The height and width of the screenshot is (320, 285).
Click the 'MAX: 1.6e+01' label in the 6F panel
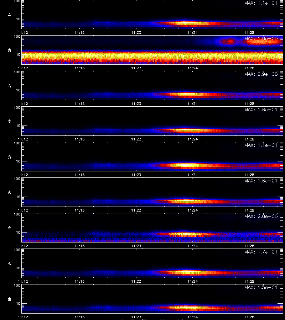[x=261, y=181]
